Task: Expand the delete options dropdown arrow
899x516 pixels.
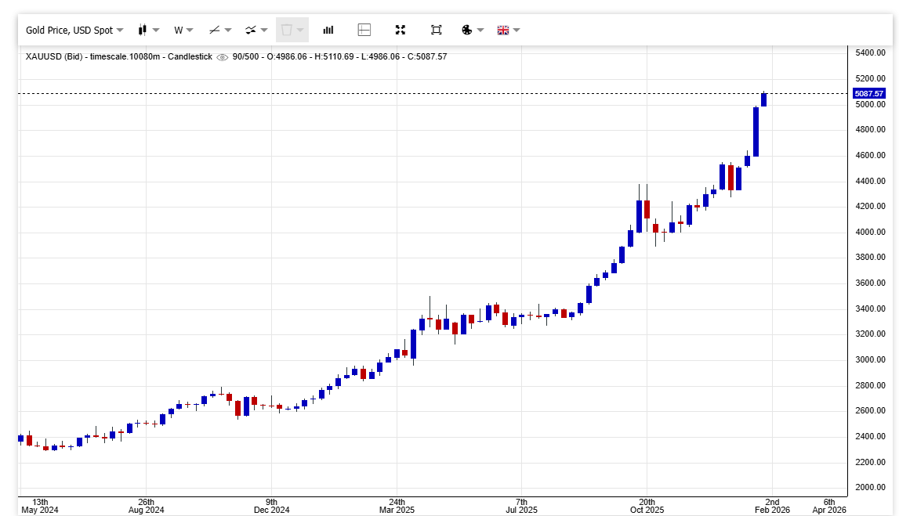Action: 300,31
